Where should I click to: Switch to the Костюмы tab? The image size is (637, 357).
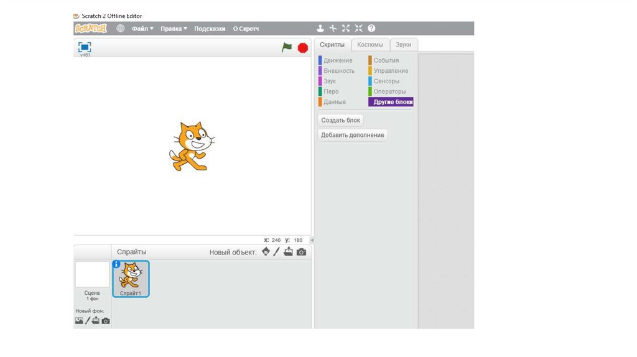[x=370, y=45]
